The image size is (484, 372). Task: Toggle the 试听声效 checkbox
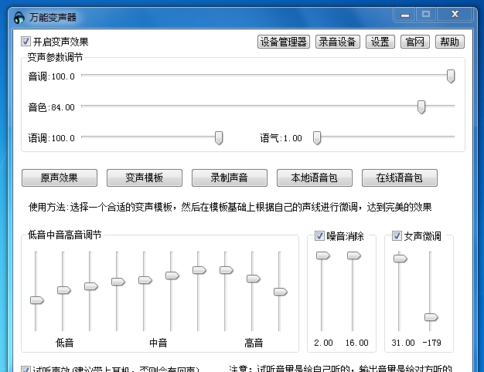coord(26,370)
